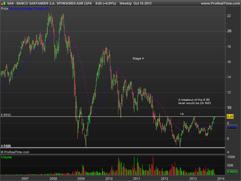Image resolution: width=241 pixels, height=181 pixels.
Task: Click the 50M volume axis label
Action: click(230, 165)
